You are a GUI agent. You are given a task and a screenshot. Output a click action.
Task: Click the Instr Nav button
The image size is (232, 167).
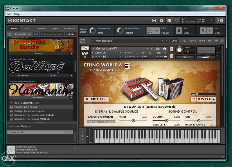tap(71, 34)
